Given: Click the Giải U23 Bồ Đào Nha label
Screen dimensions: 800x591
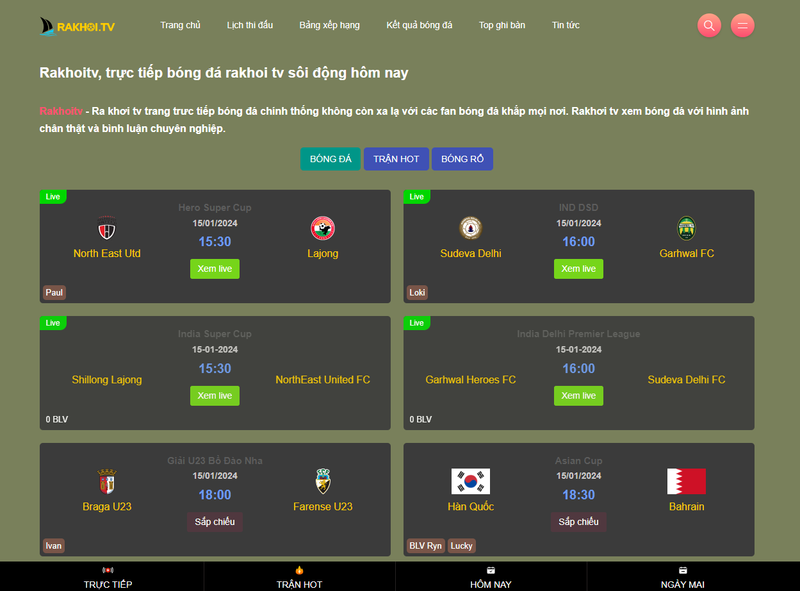Looking at the screenshot, I should point(215,461).
